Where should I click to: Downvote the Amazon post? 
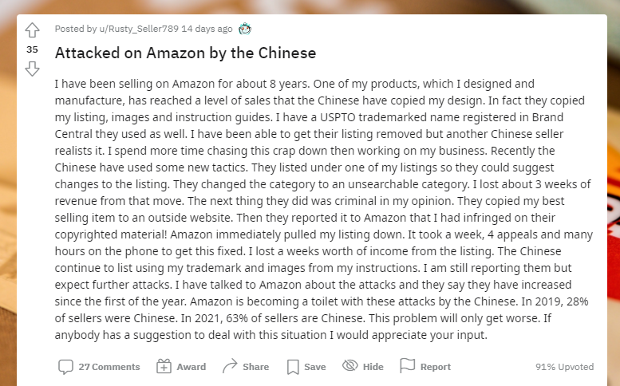[32, 69]
